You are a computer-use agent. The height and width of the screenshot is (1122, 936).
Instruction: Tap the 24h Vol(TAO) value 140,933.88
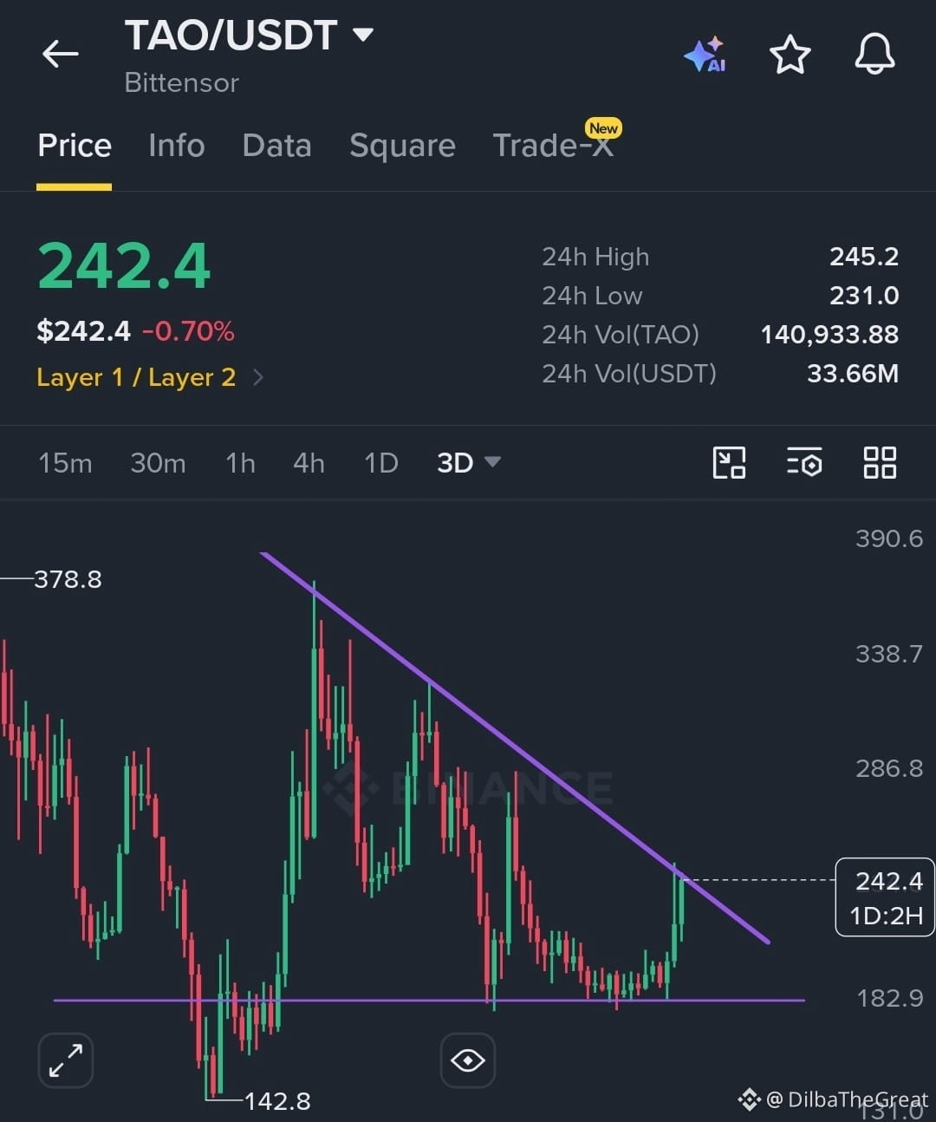tap(829, 335)
